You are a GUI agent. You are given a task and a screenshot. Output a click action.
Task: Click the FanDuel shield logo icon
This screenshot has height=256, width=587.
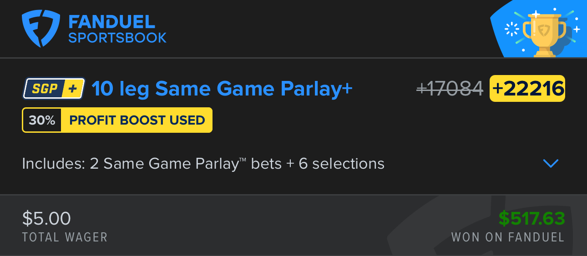click(41, 29)
